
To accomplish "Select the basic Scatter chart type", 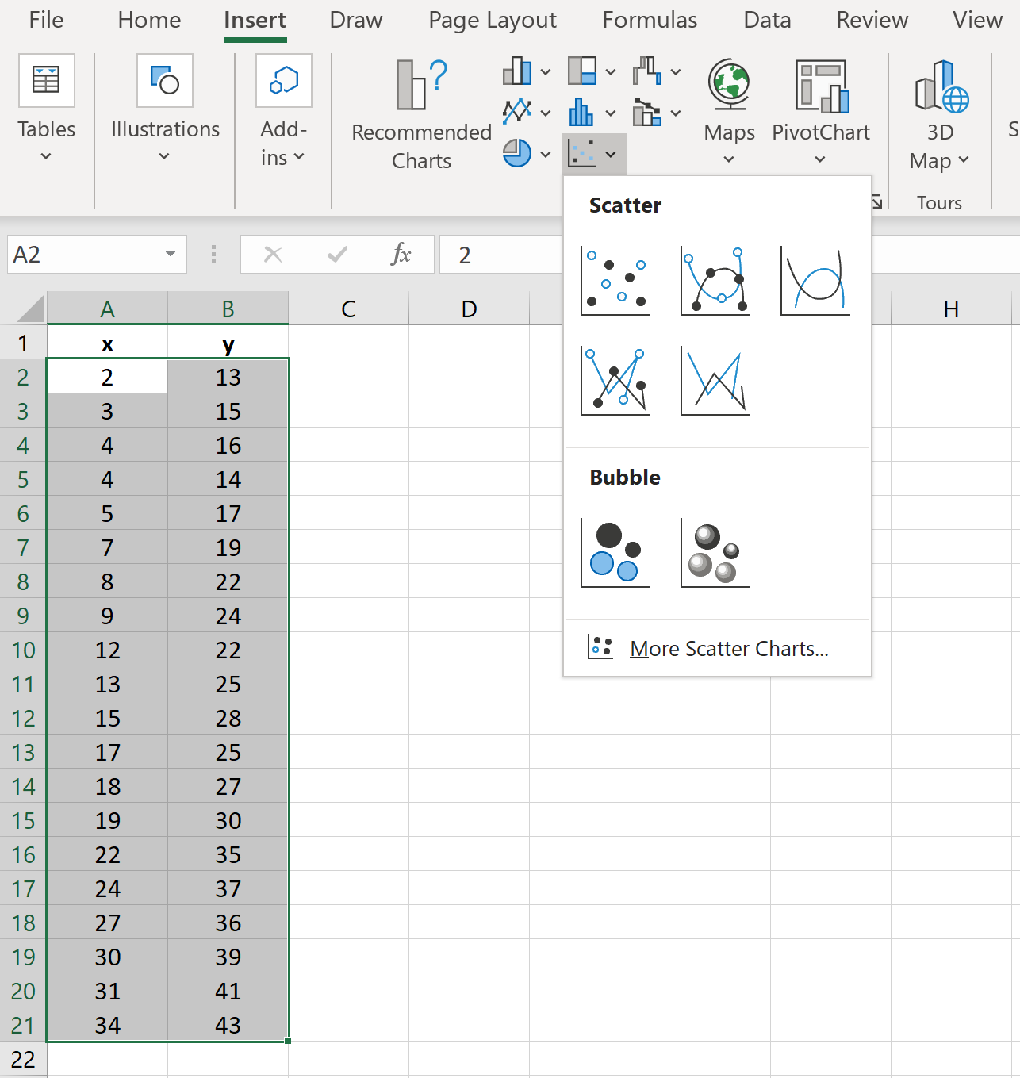I will pos(615,281).
